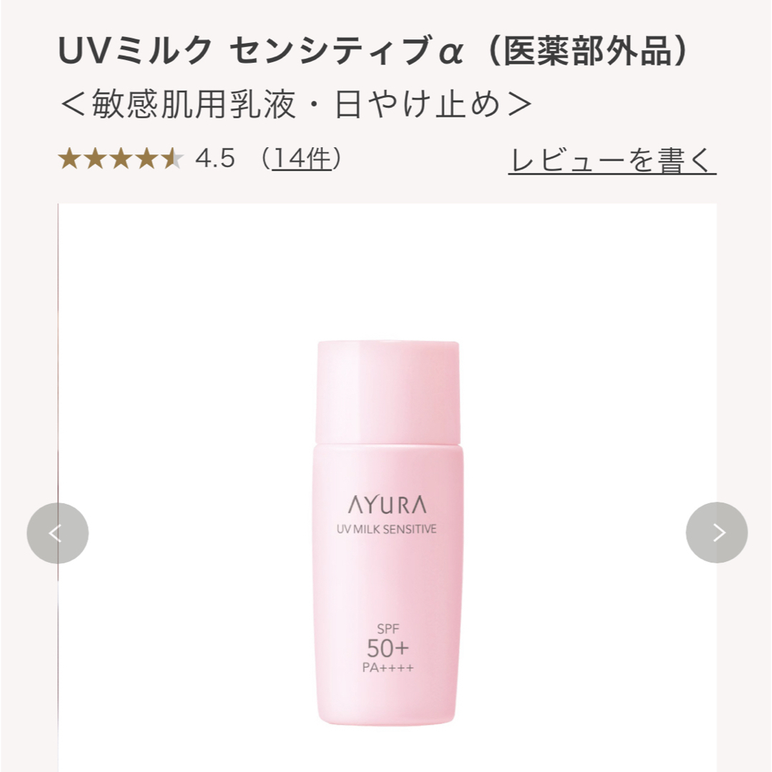Click the third gold rating star
The height and width of the screenshot is (772, 772).
(121, 159)
